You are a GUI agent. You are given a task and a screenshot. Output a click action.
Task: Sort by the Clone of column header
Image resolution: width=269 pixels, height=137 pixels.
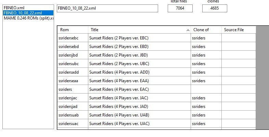point(206,30)
